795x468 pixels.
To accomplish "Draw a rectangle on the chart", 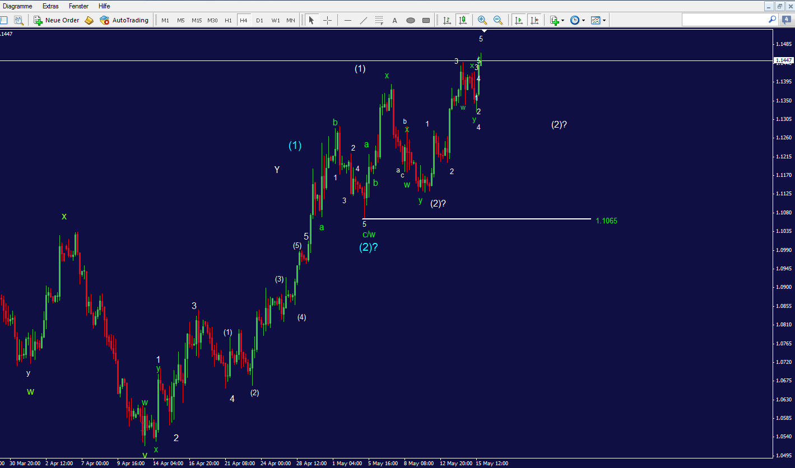I will point(426,20).
